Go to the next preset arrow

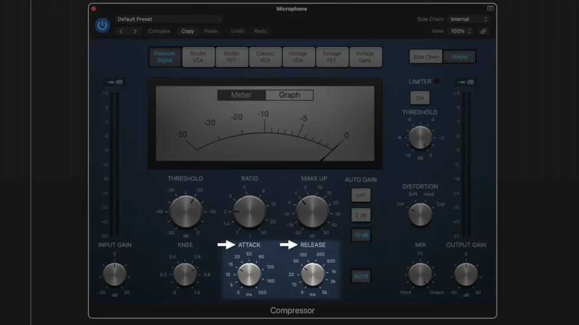tap(135, 32)
